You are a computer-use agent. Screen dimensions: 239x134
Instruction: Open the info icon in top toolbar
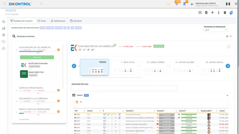[x=219, y=13]
